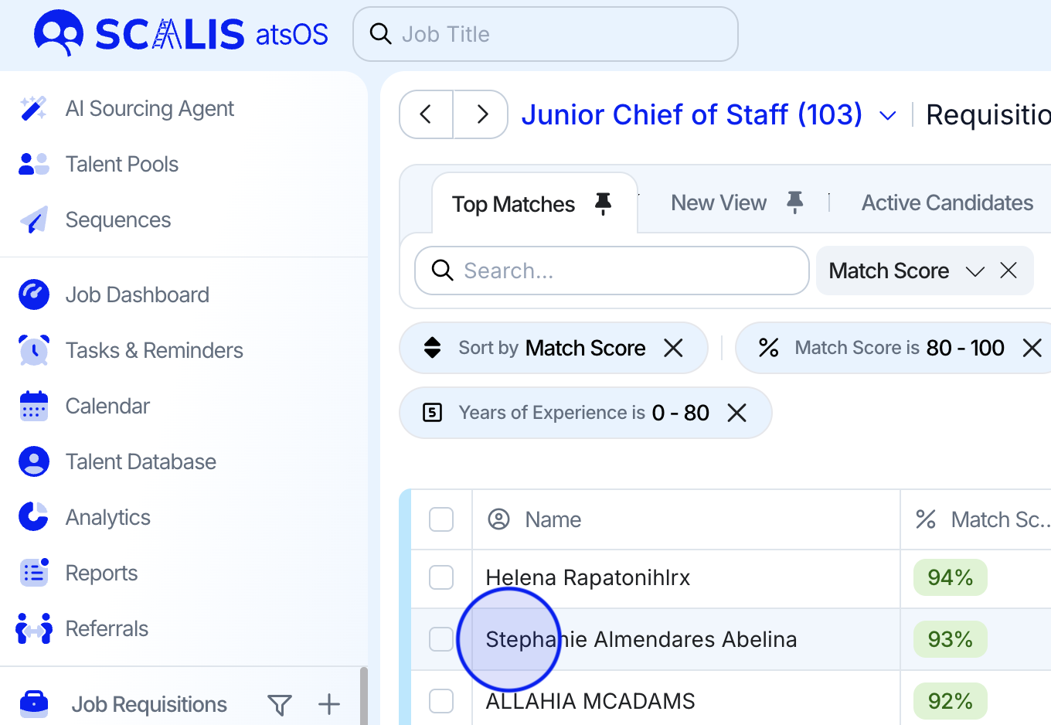This screenshot has width=1051, height=725.
Task: Open the Analytics pie chart icon
Action: [x=33, y=517]
